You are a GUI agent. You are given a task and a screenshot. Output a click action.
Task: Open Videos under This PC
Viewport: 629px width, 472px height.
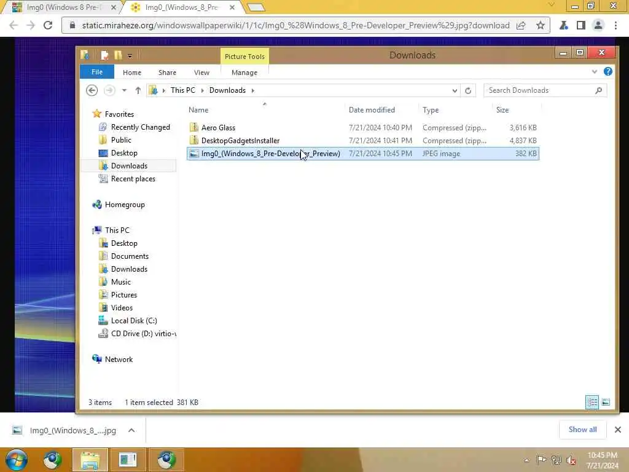(x=122, y=307)
